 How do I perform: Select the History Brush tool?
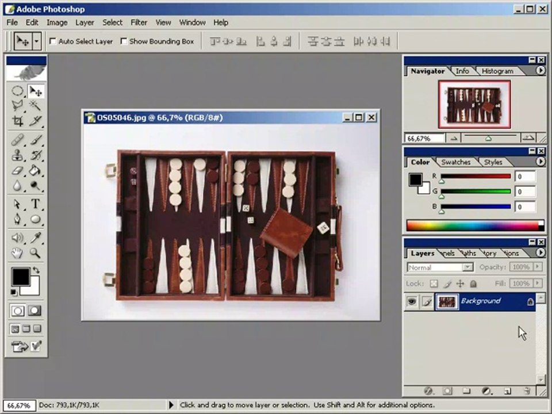pos(36,155)
